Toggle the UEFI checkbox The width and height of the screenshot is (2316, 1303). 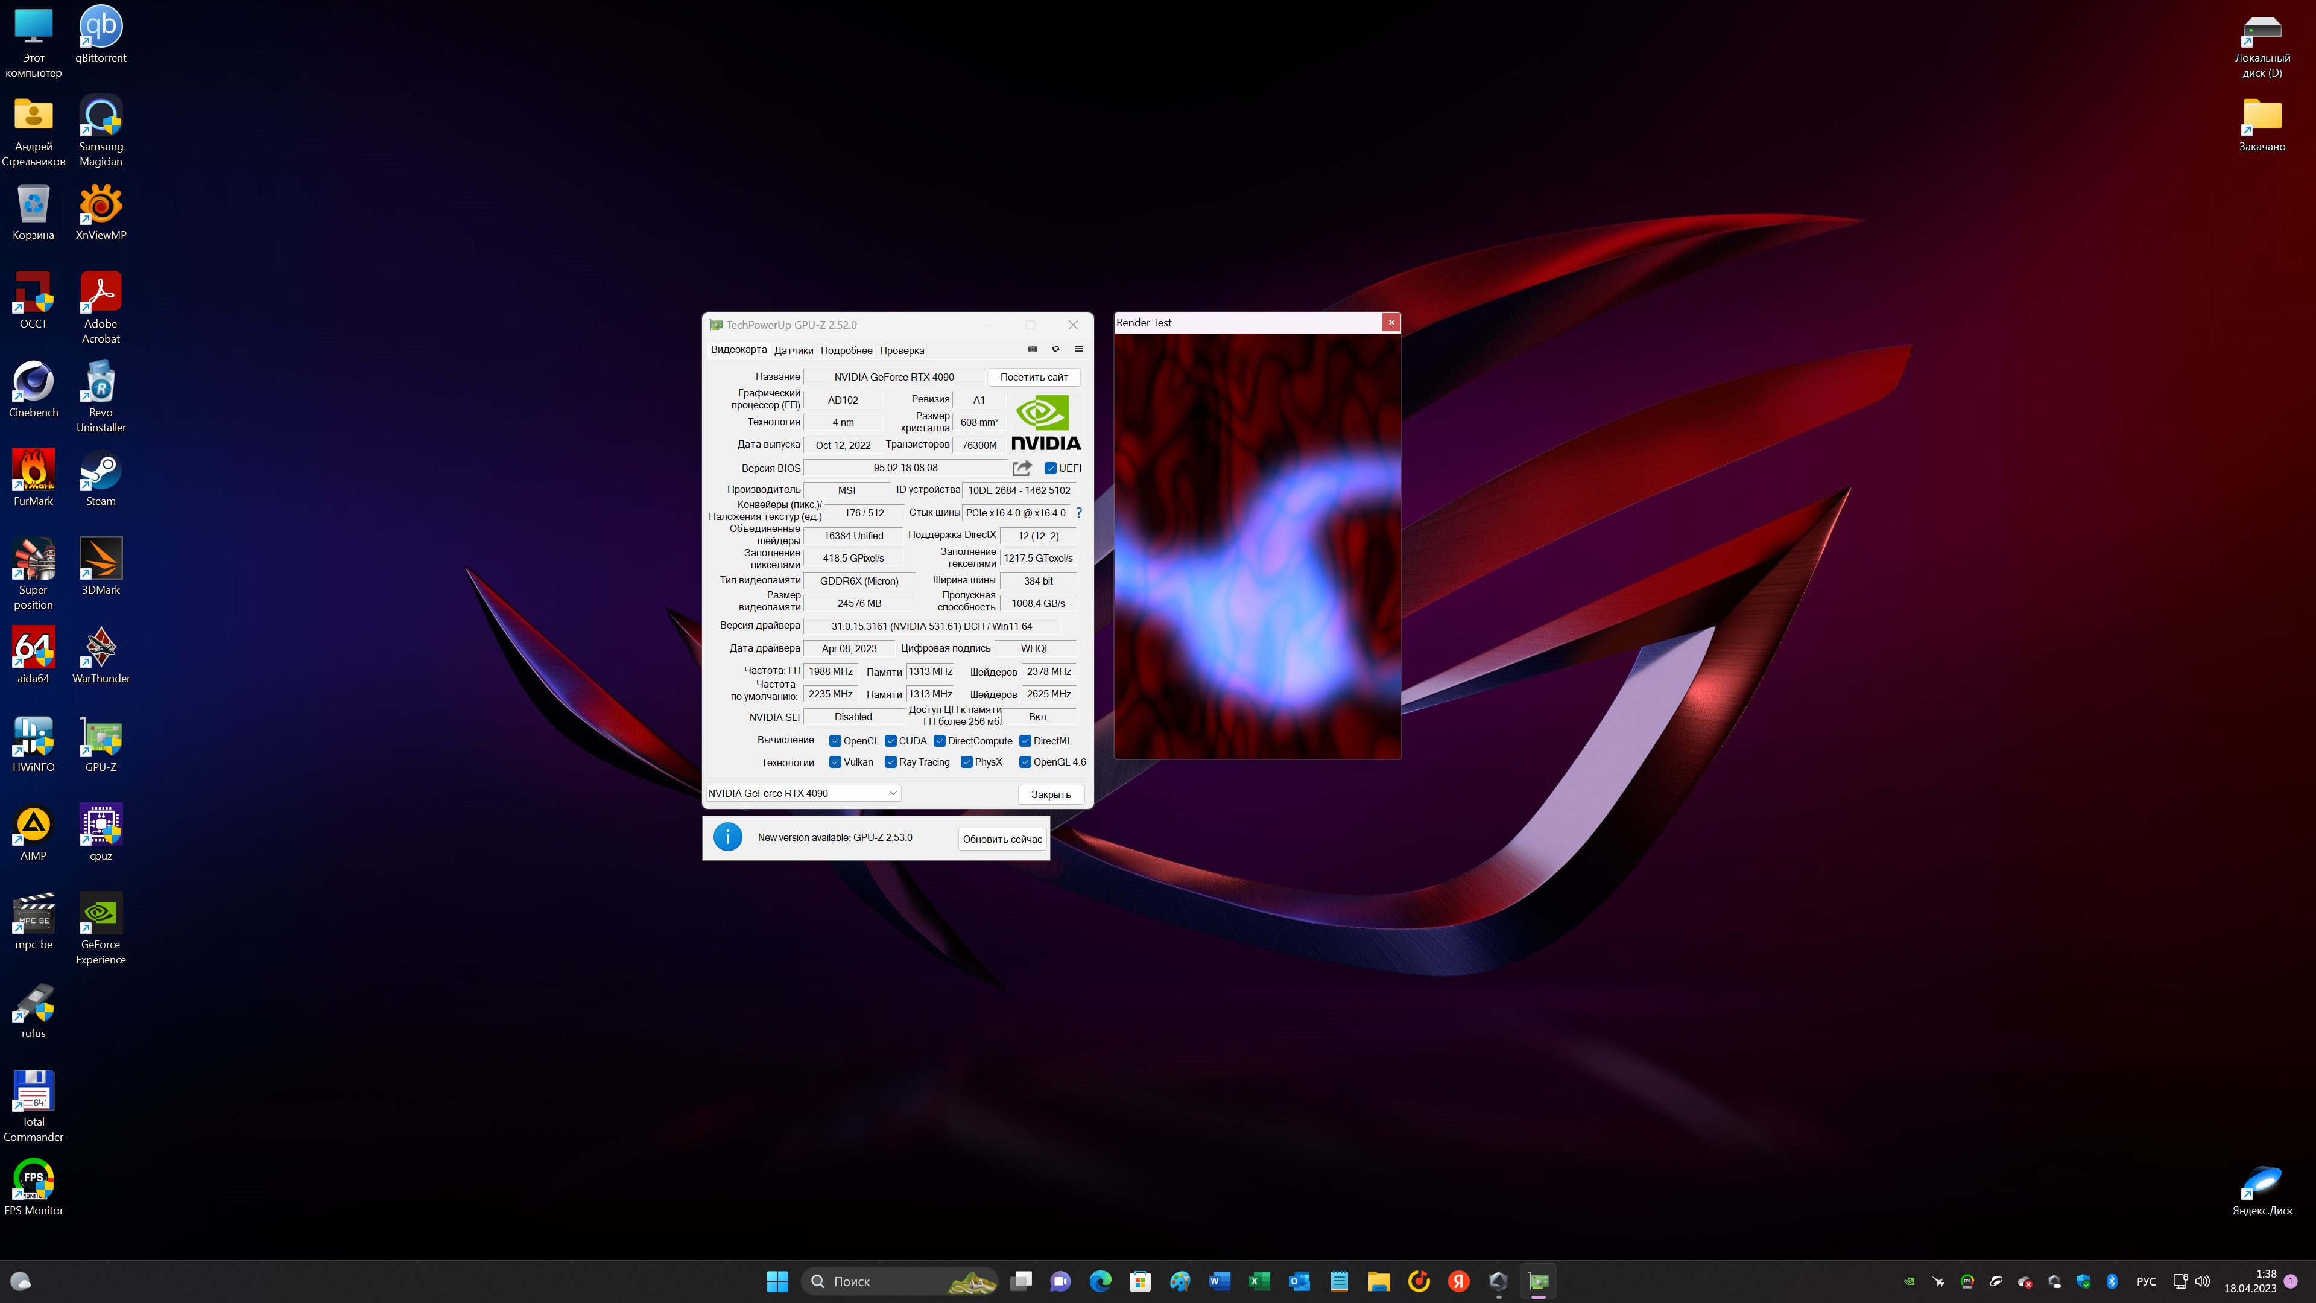(x=1050, y=468)
